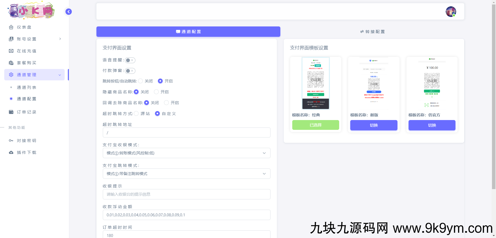
Task: Select the 在线充值 recharge icon
Action: [11, 51]
